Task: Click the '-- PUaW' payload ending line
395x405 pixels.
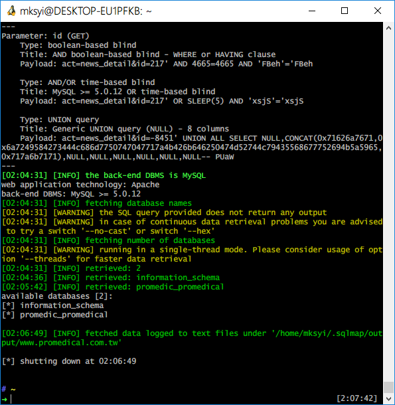Action: coord(118,157)
